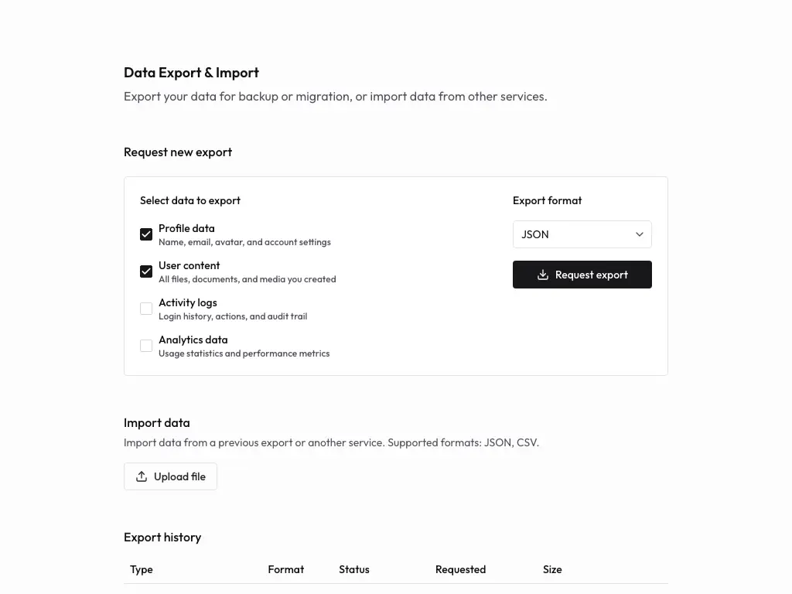Click the Requested column header

click(460, 569)
